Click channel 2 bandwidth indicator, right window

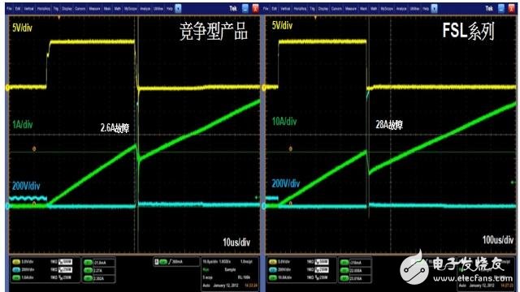tap(322, 270)
